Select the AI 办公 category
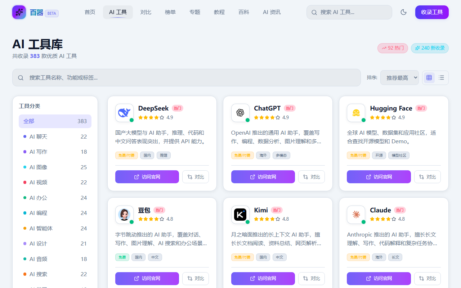Viewport: 461px width, 288px height. (x=55, y=198)
